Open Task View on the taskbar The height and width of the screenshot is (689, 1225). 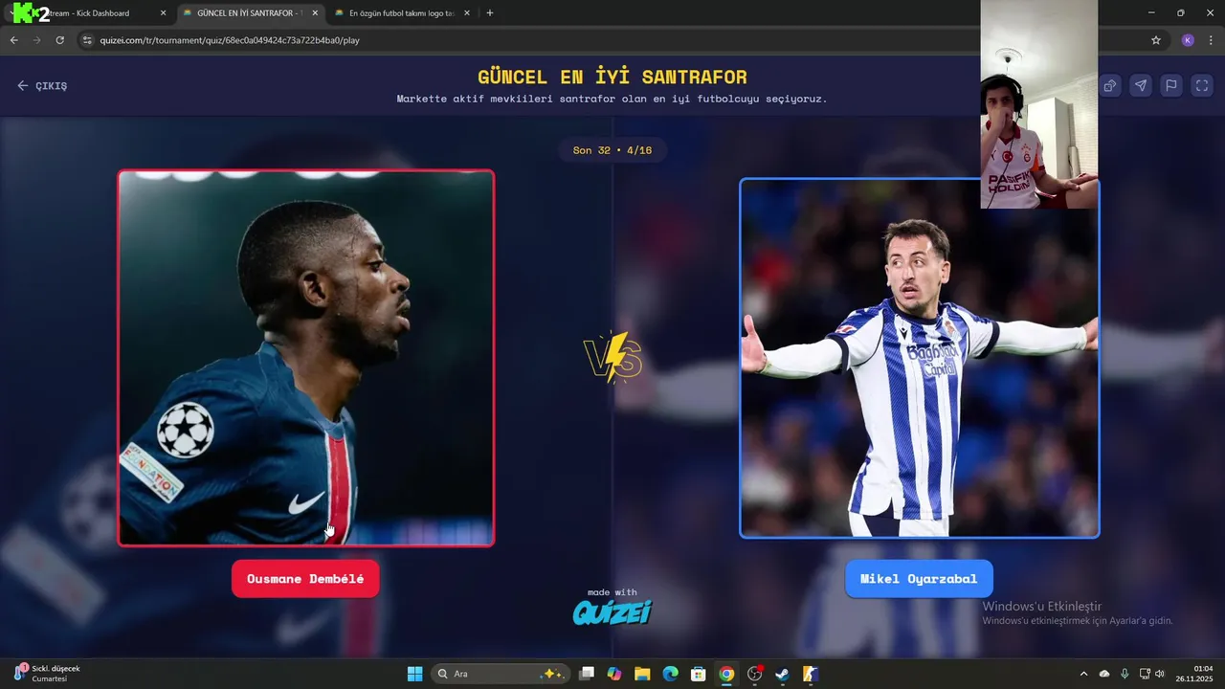587,674
